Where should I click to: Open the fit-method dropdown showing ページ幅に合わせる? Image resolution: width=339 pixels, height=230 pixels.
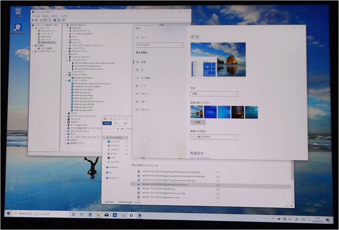[x=214, y=136]
